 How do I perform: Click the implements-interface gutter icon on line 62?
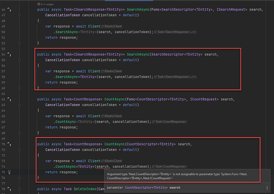click(x=9, y=99)
